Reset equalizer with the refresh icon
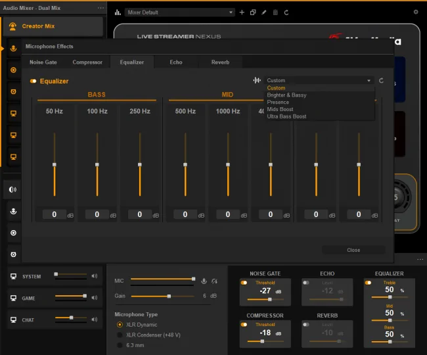Image resolution: width=427 pixels, height=355 pixels. (x=381, y=80)
